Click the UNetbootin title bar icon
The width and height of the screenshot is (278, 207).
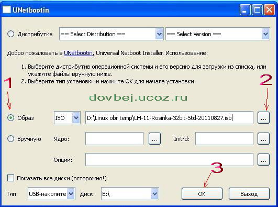click(x=7, y=9)
